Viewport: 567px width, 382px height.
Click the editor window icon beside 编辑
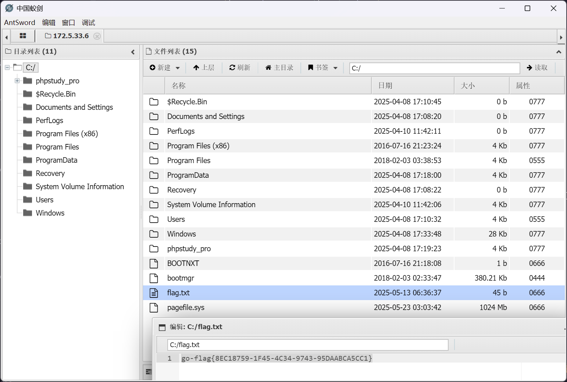click(162, 327)
